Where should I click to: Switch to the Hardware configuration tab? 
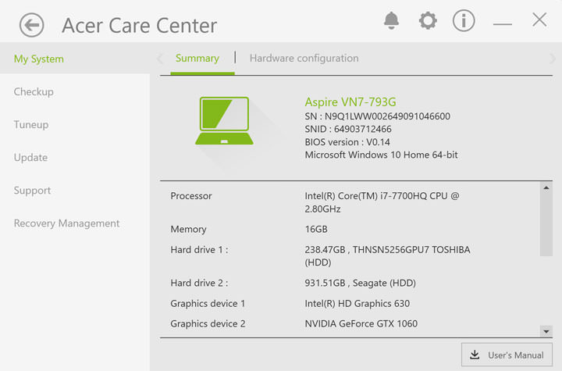(x=304, y=59)
